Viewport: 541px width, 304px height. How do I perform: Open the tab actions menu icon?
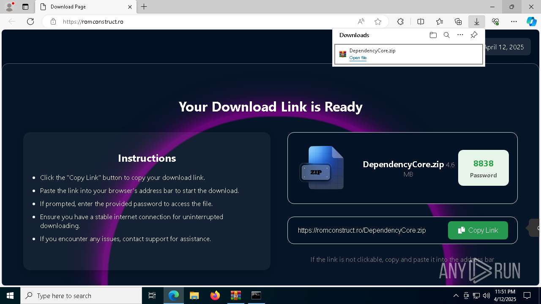pos(25,7)
